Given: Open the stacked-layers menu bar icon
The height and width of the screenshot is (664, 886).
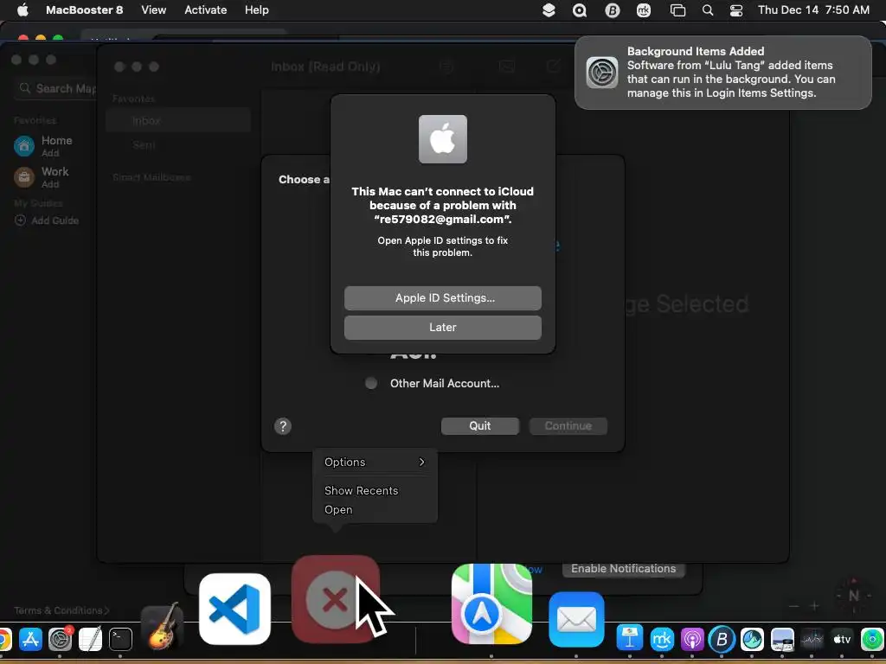Looking at the screenshot, I should 548,10.
